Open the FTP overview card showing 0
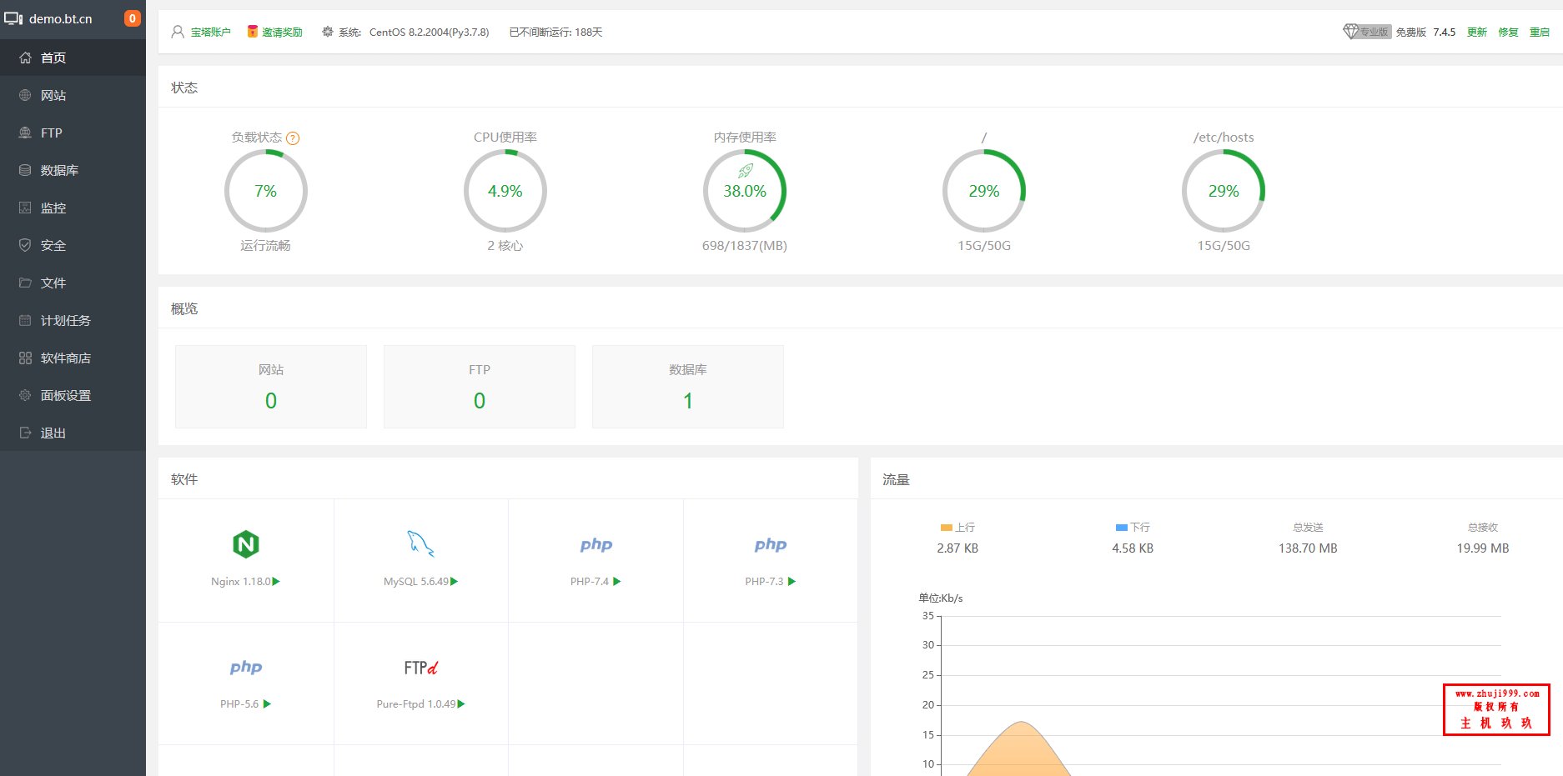The height and width of the screenshot is (776, 1563). 480,387
